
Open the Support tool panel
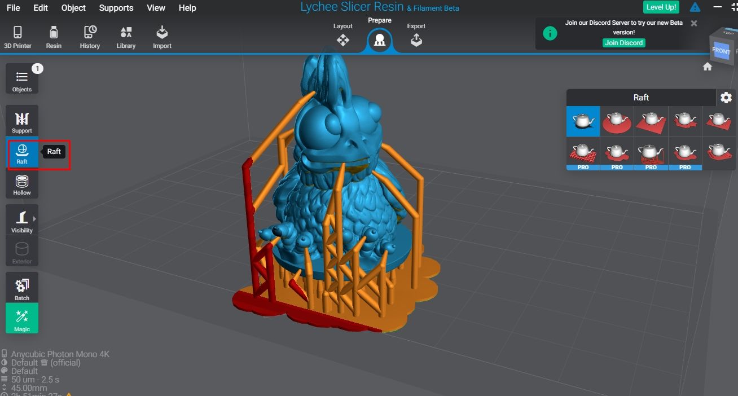[x=21, y=120]
